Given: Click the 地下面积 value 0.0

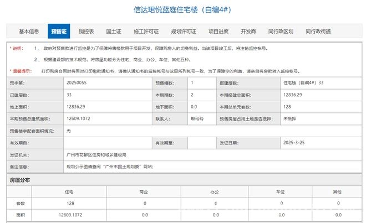Looking at the screenshot, I should [194, 107].
